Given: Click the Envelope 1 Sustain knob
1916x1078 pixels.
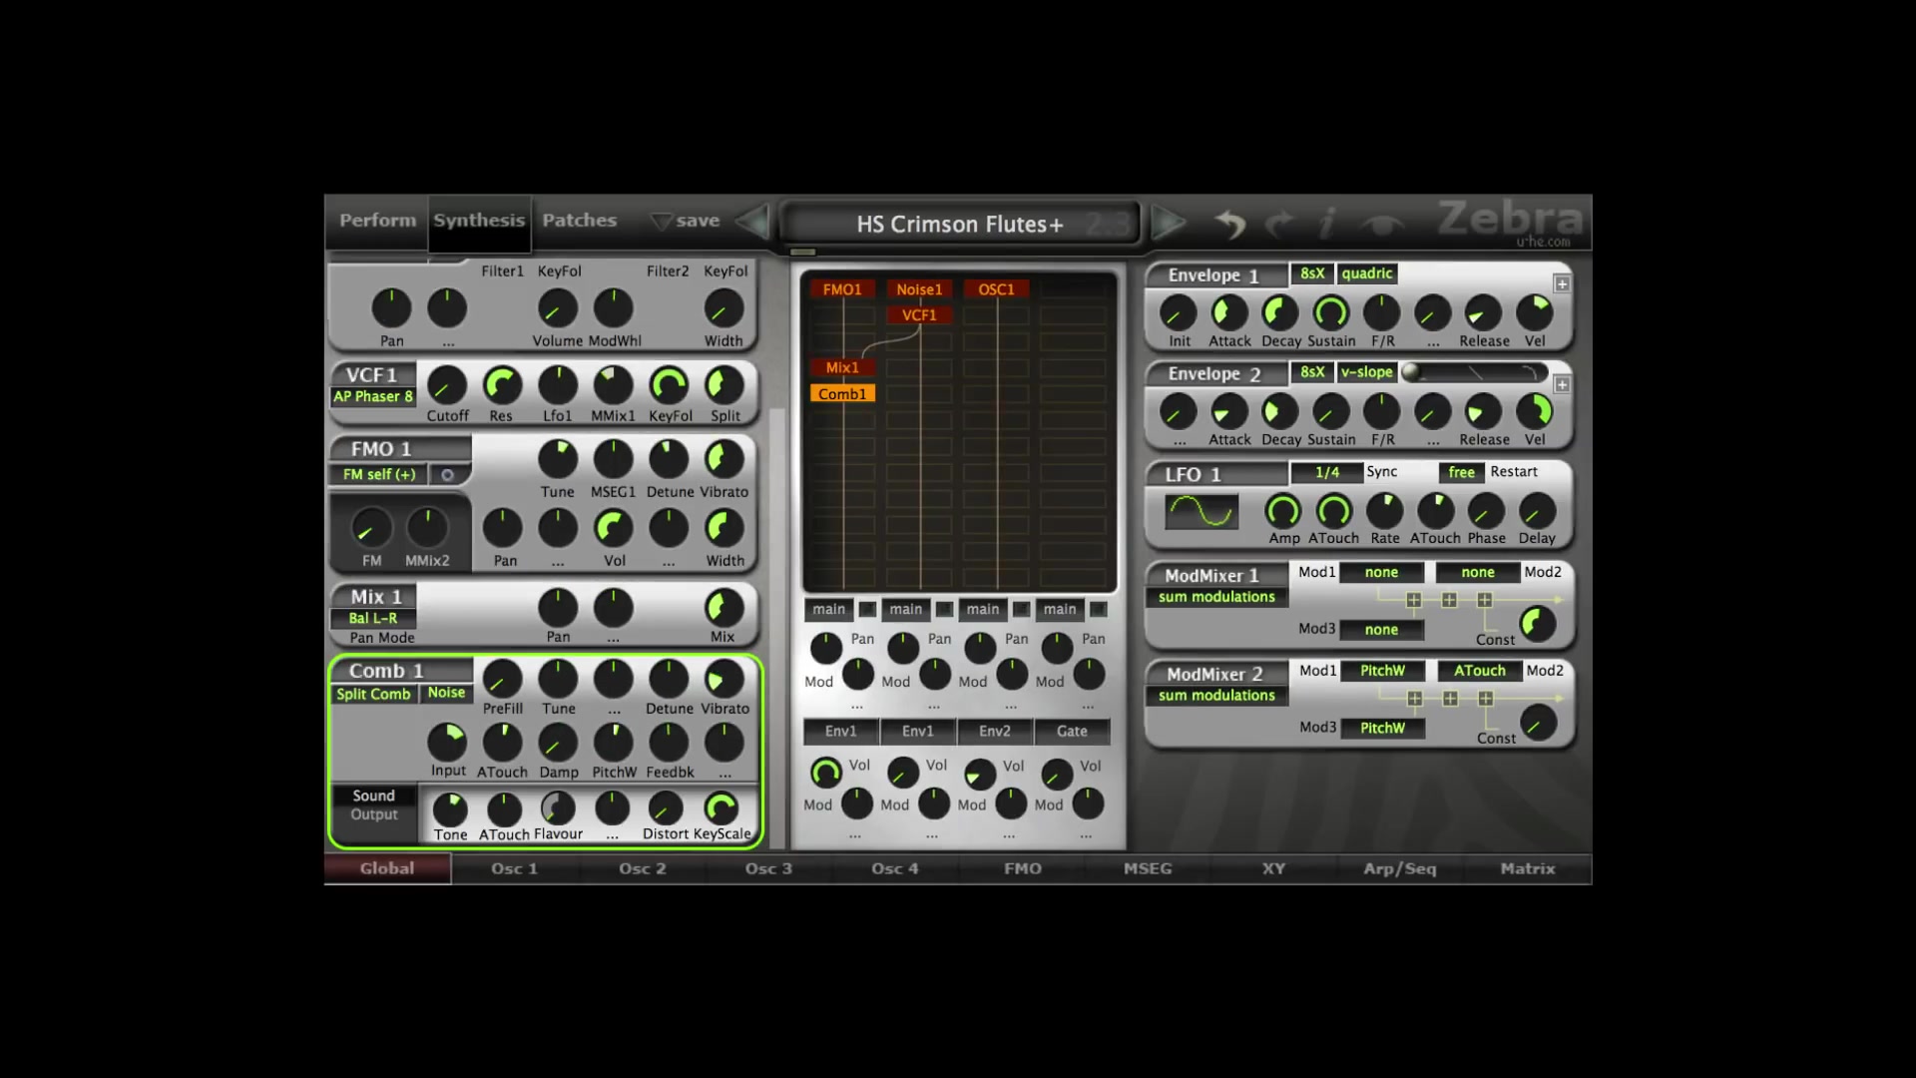Looking at the screenshot, I should click(1331, 313).
